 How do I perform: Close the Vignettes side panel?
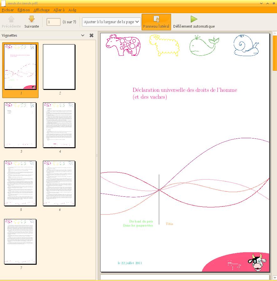click(91, 35)
